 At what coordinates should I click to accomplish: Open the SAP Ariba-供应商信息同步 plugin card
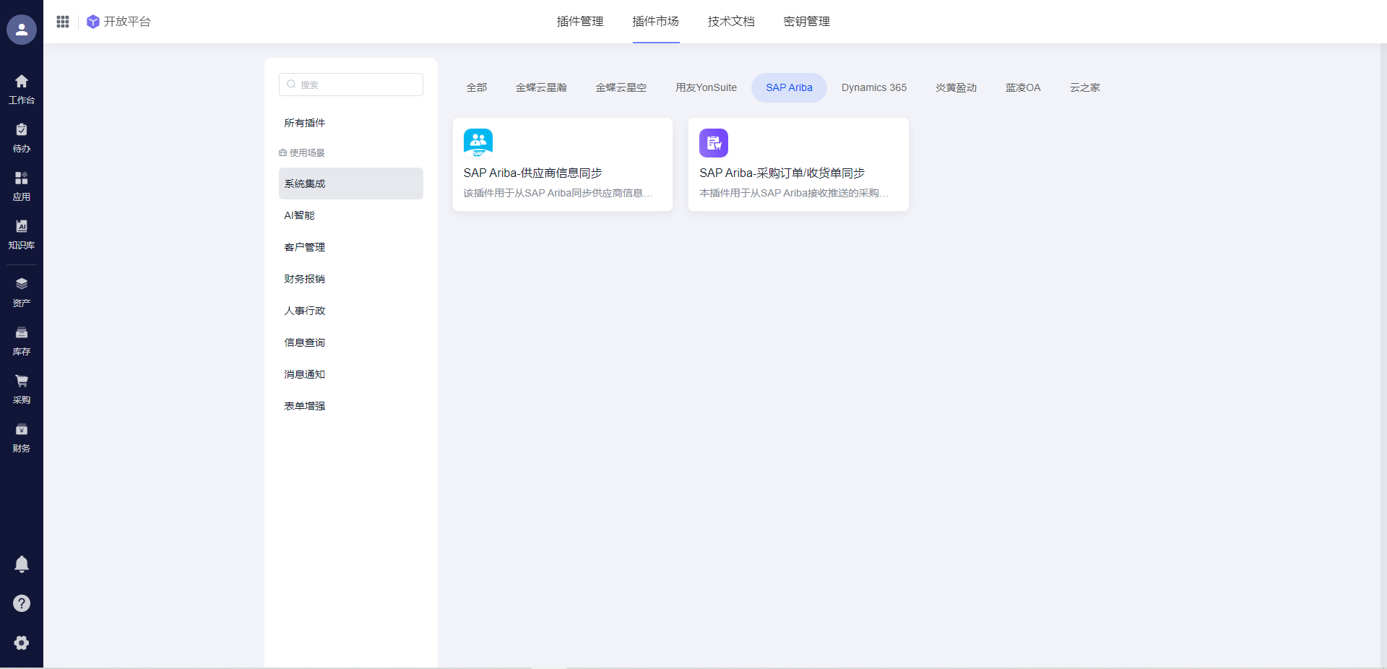pos(562,165)
